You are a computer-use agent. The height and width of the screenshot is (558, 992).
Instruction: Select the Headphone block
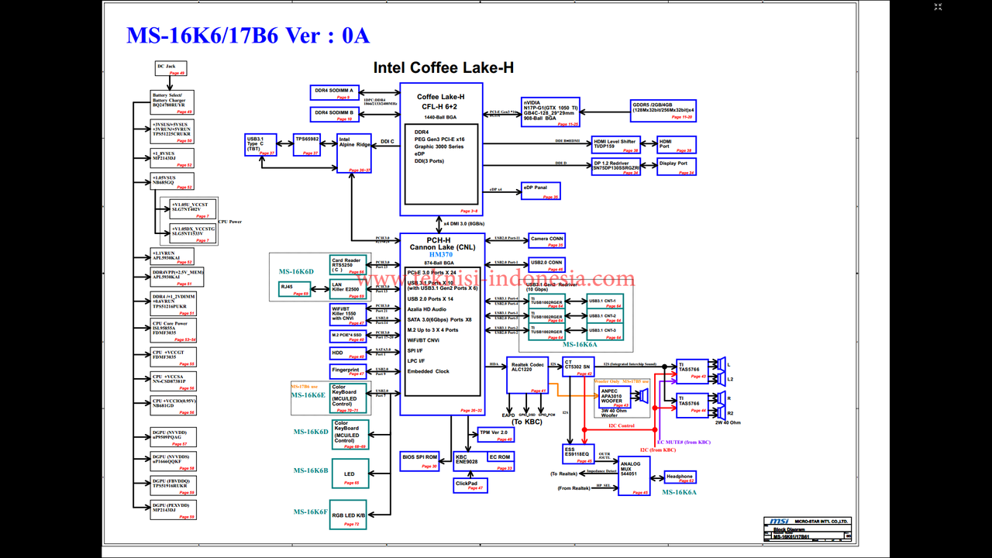[x=680, y=477]
